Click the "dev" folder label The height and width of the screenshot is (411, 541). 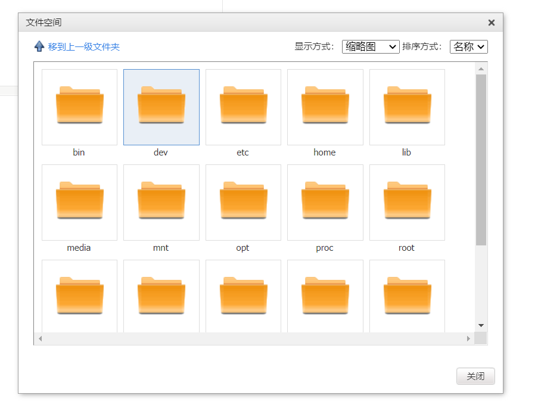point(161,152)
